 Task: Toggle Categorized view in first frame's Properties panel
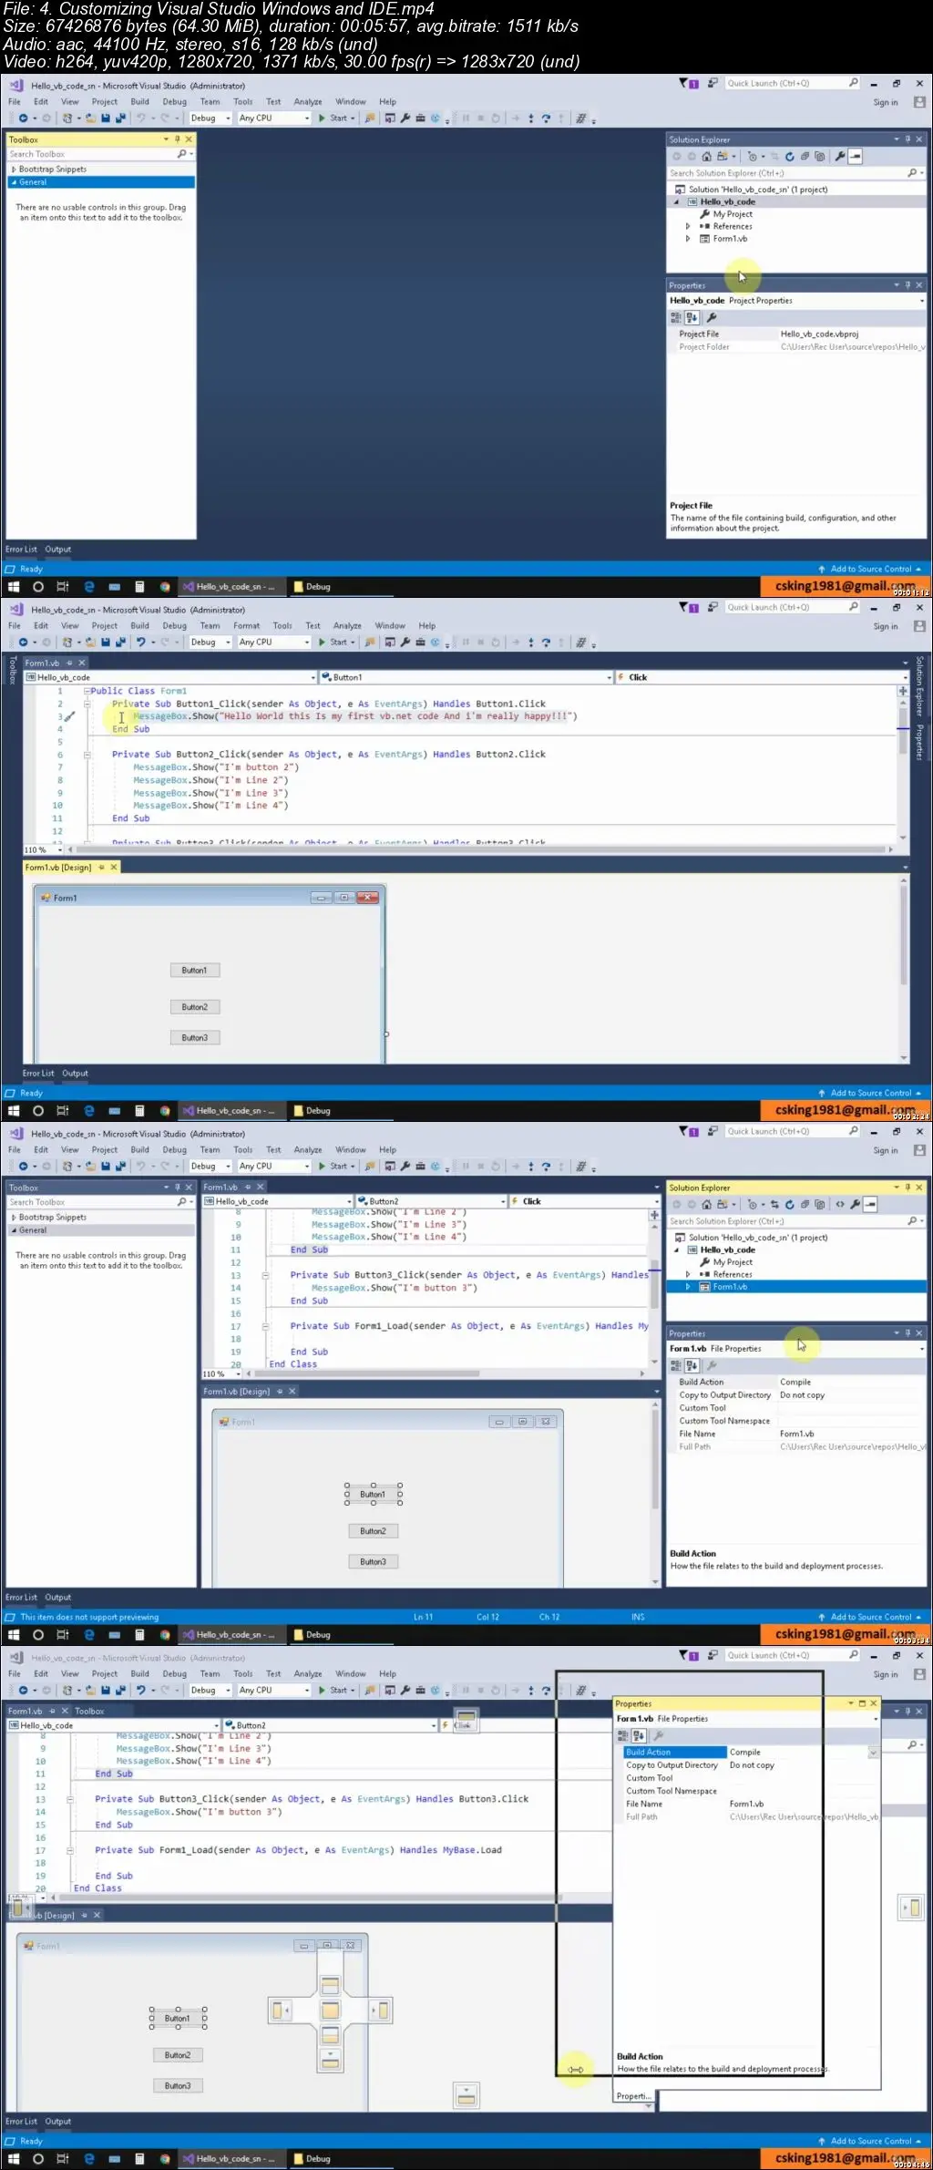click(x=676, y=317)
